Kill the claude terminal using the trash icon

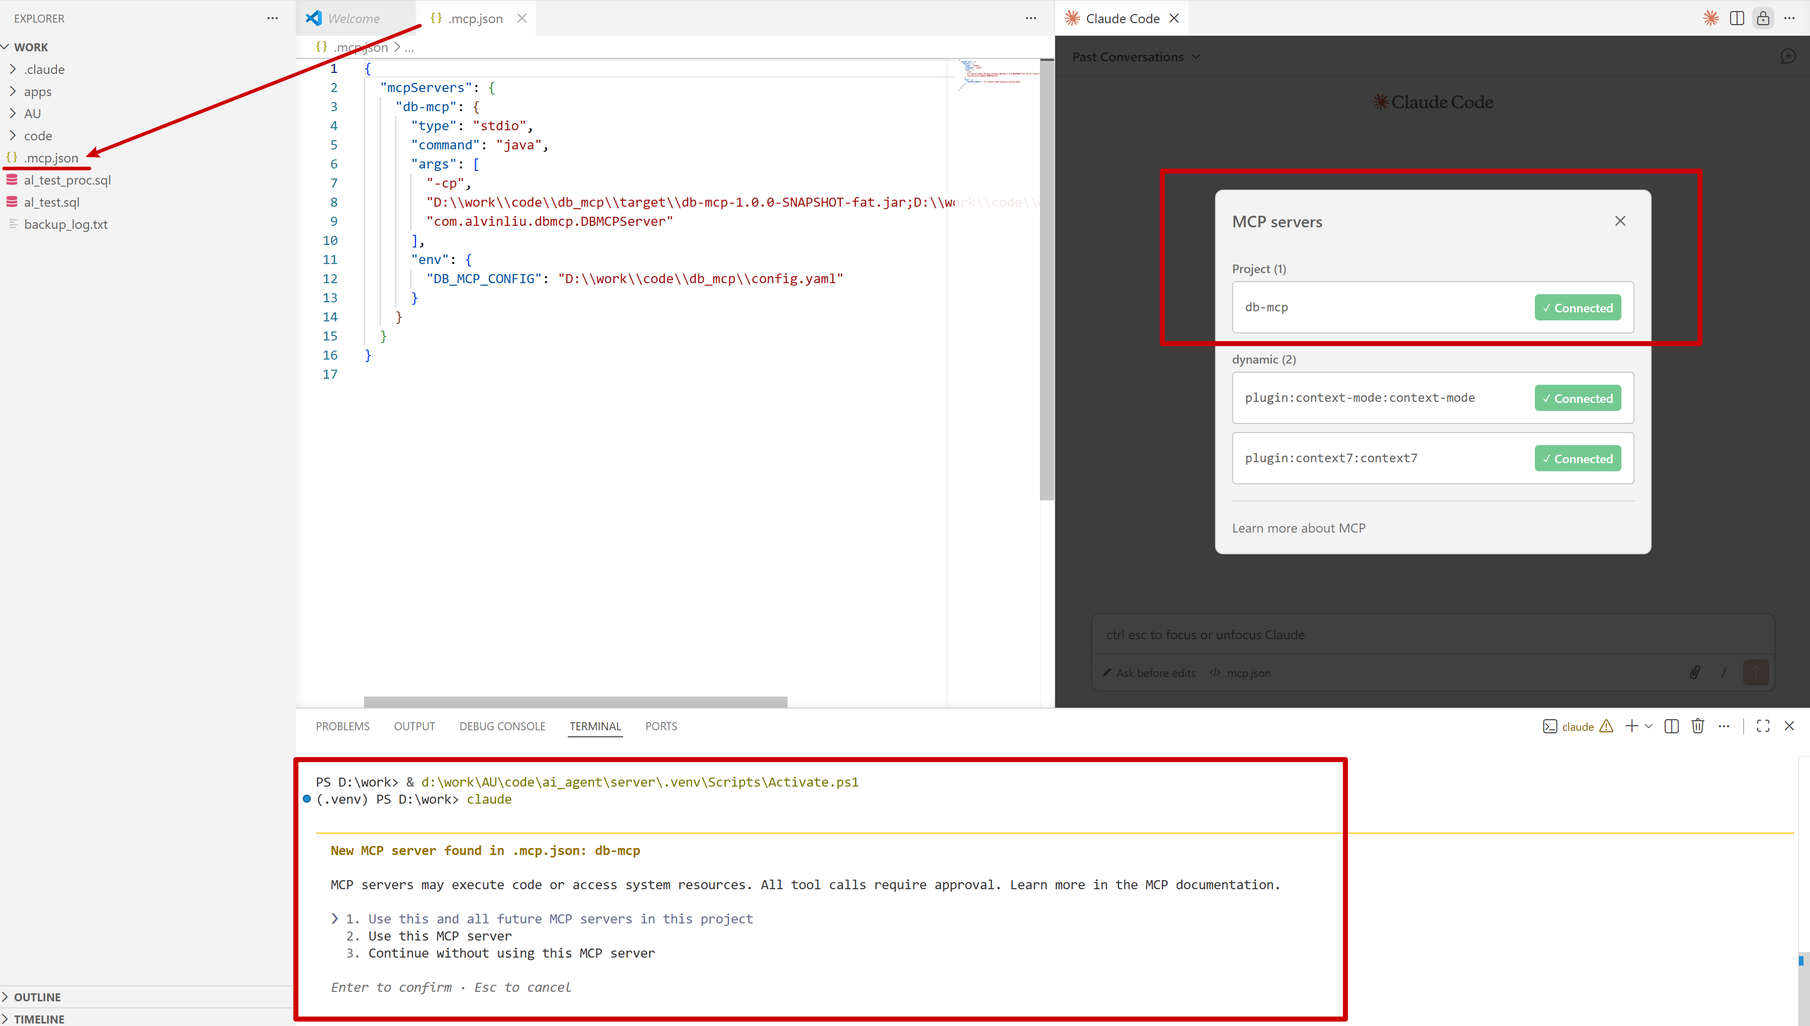tap(1698, 726)
